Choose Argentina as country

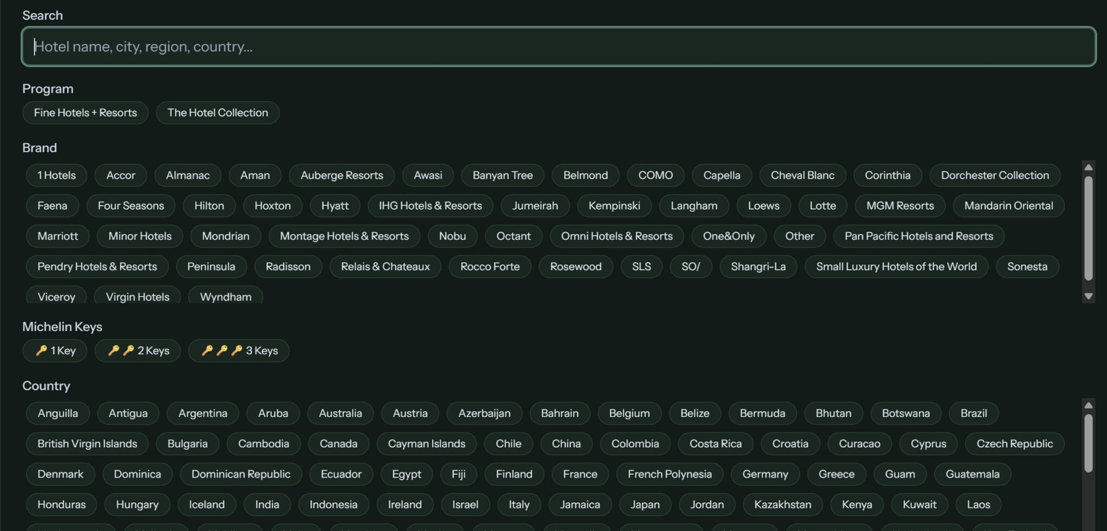coord(203,413)
